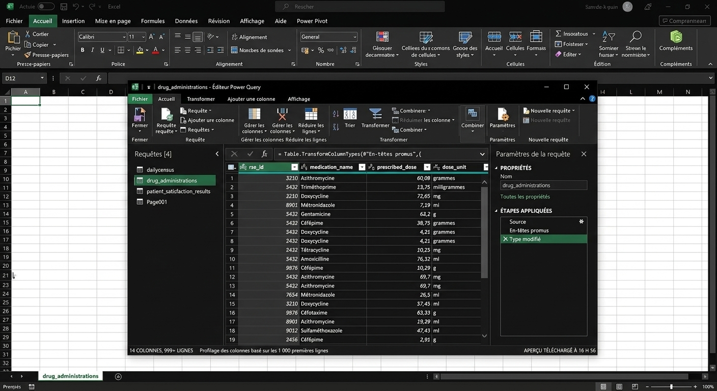
Task: Click the Fermer close and load icon
Action: pos(140,115)
